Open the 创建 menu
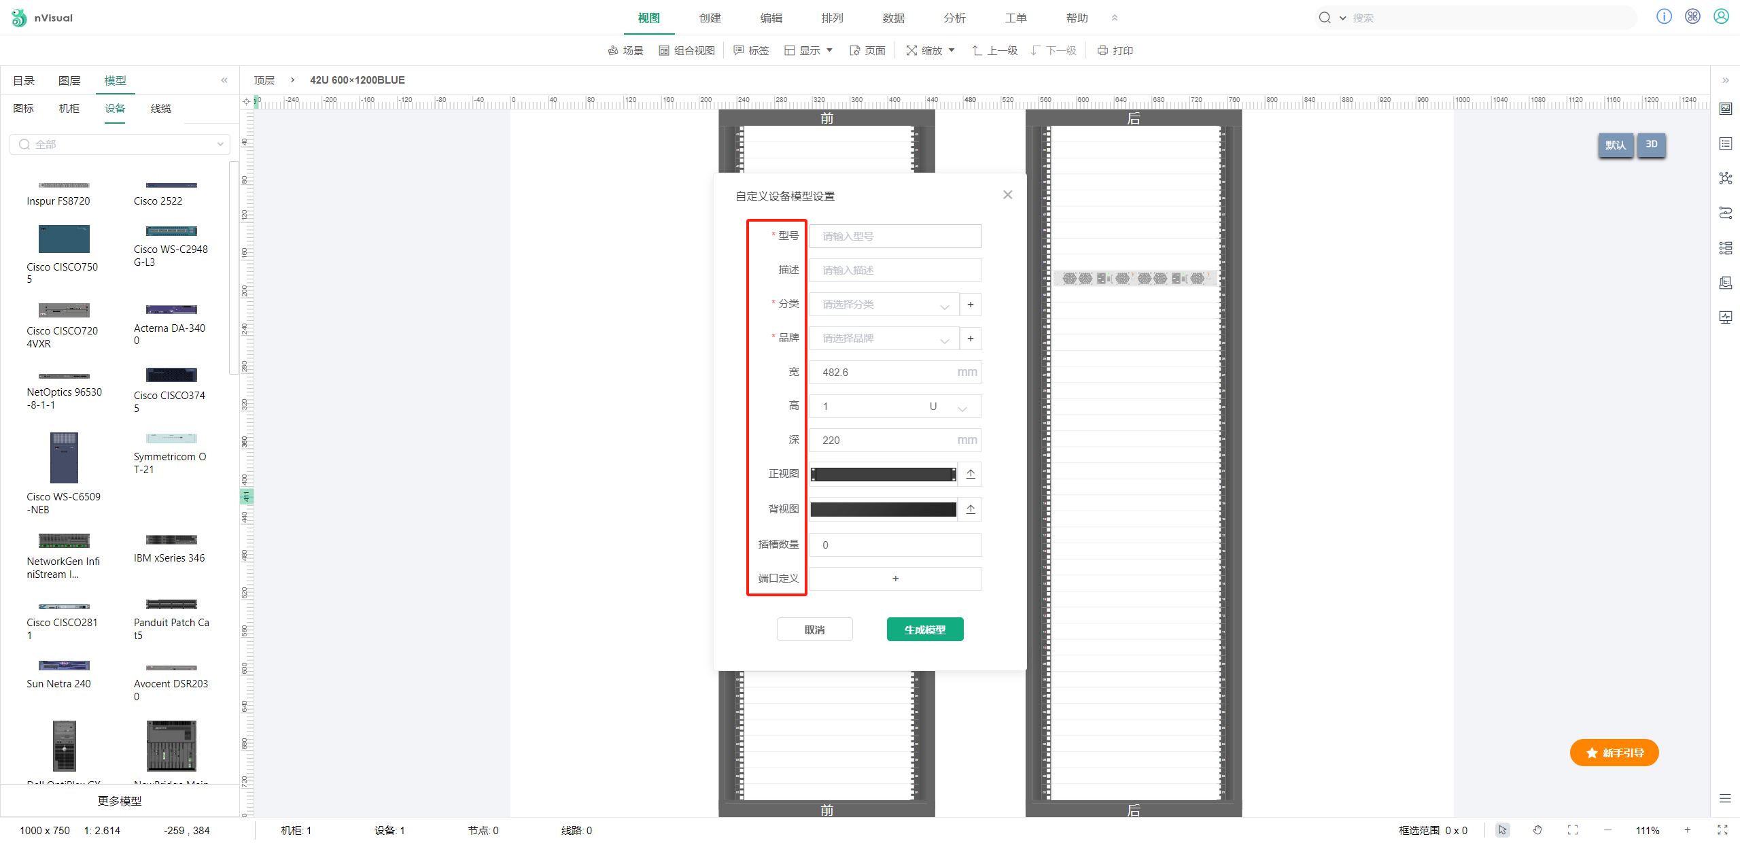This screenshot has height=843, width=1740. coord(710,18)
